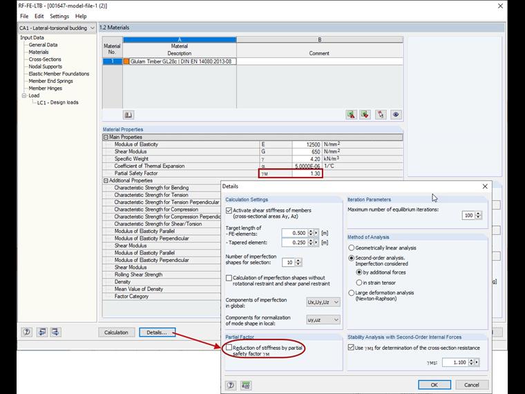Click help icon in Details dialog footer

click(231, 385)
